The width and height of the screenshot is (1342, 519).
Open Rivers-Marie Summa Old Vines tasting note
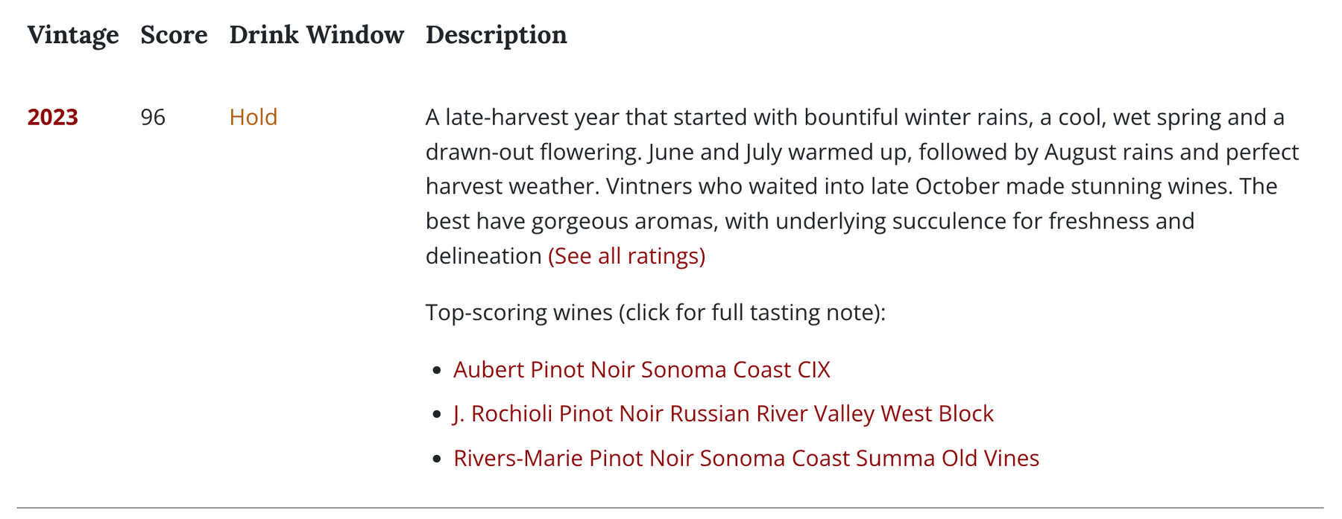746,457
